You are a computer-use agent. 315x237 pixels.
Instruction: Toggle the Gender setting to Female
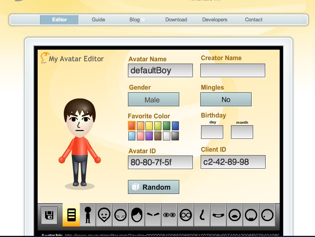point(153,99)
